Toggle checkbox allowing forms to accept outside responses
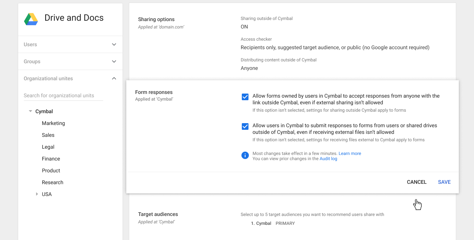474x240 pixels. point(245,97)
